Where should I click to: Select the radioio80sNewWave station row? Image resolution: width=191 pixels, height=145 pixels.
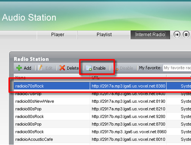click(x=102, y=101)
